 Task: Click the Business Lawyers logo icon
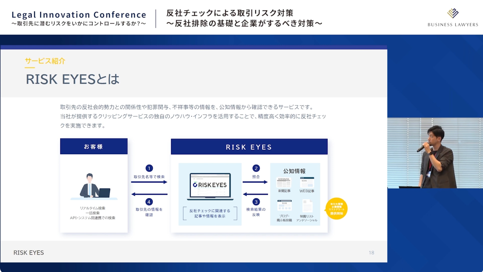coord(452,13)
